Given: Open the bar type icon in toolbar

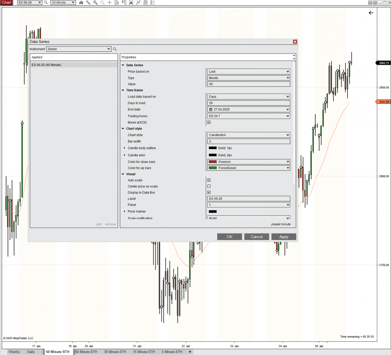Looking at the screenshot, I should pos(81,2).
